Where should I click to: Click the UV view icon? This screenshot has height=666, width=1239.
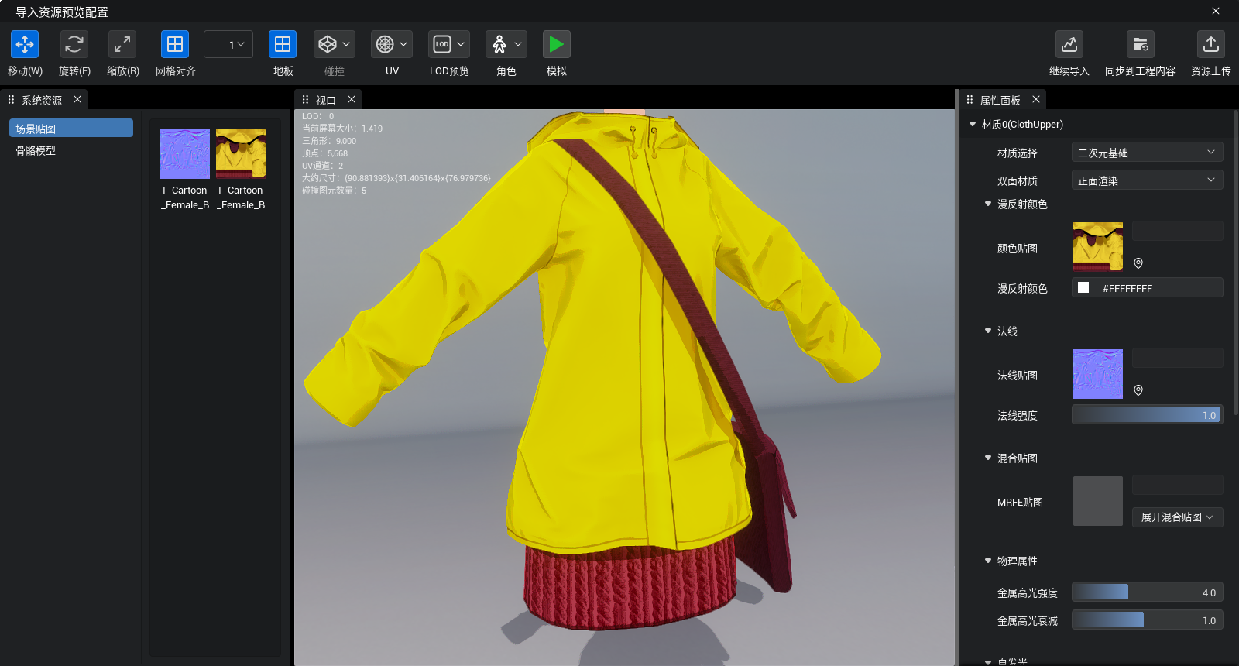point(385,44)
